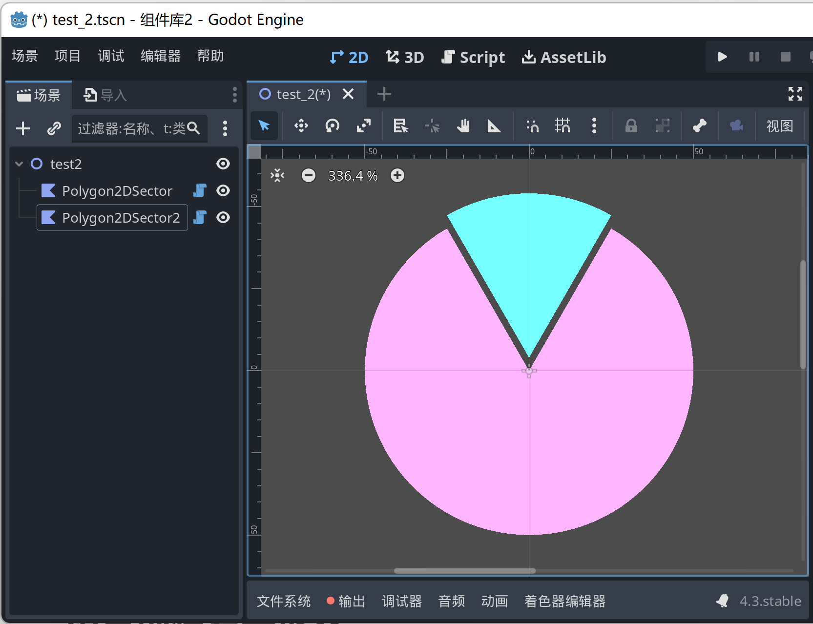813x624 pixels.
Task: Click the horizontal viewport scrollbar
Action: point(465,570)
